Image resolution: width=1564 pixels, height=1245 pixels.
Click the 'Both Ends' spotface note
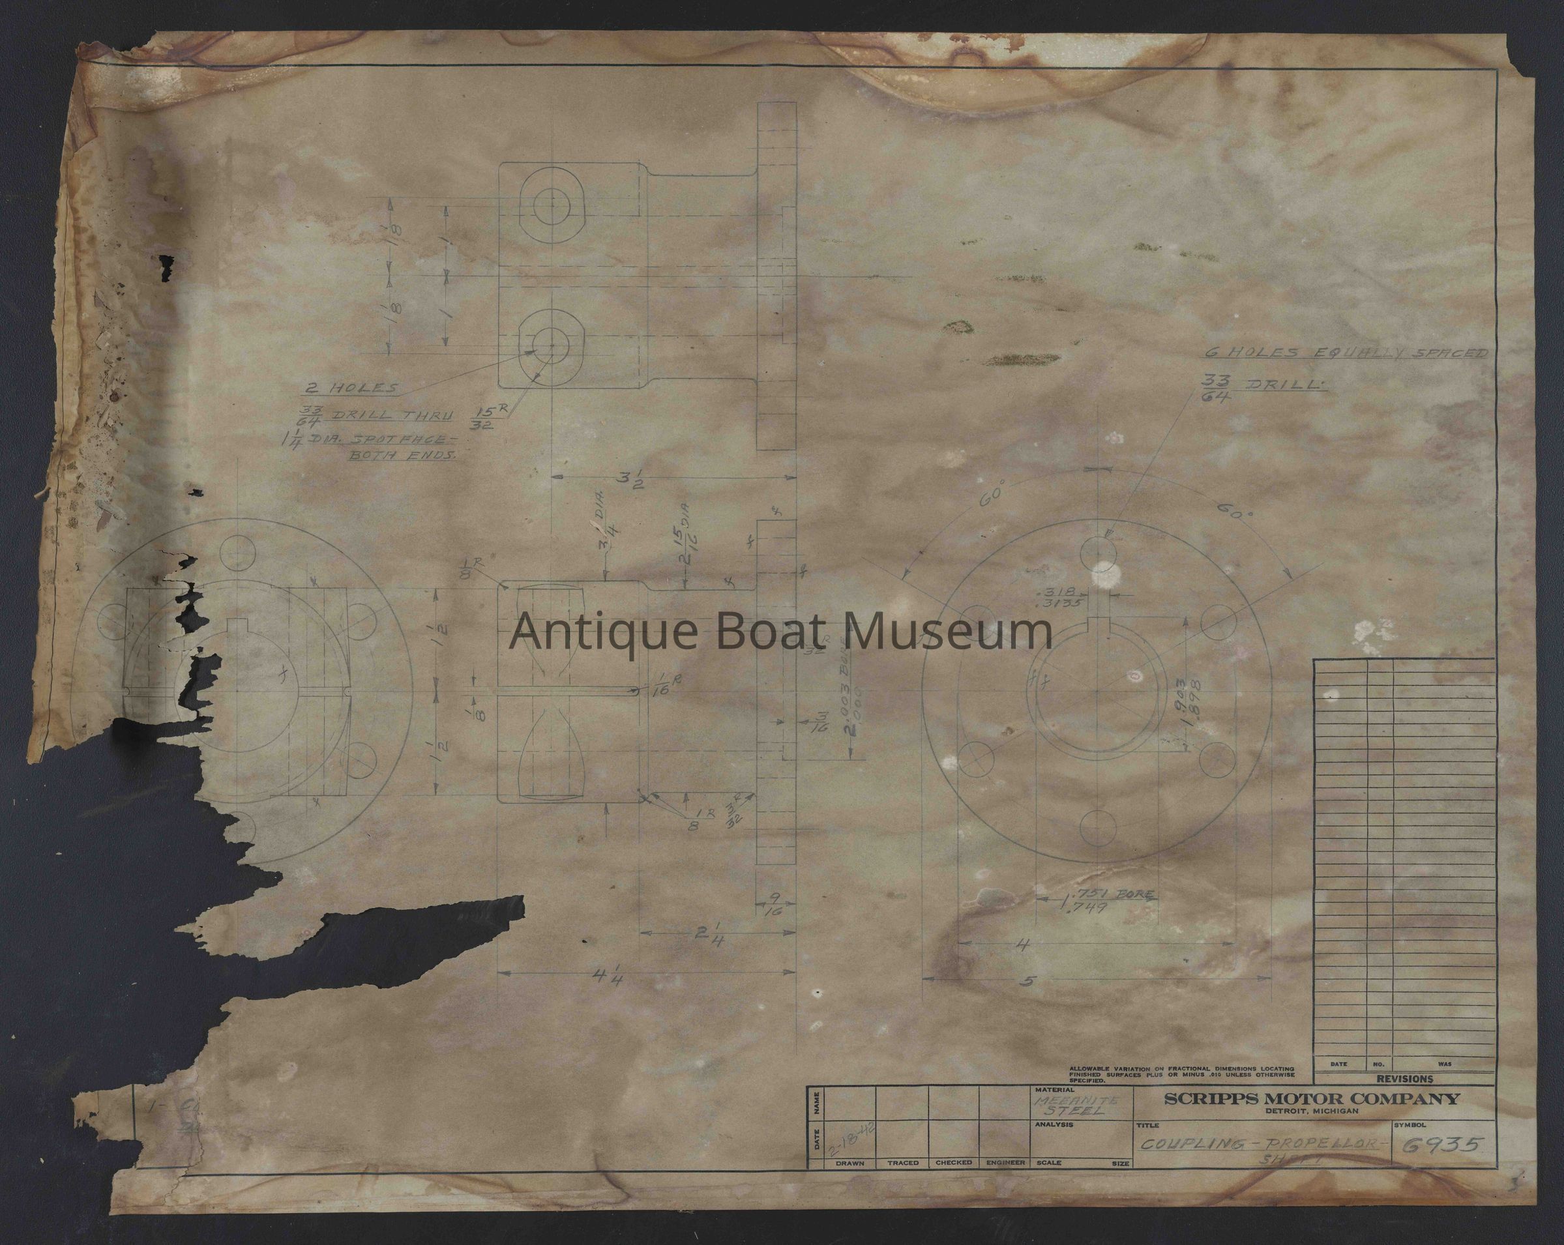tap(404, 456)
